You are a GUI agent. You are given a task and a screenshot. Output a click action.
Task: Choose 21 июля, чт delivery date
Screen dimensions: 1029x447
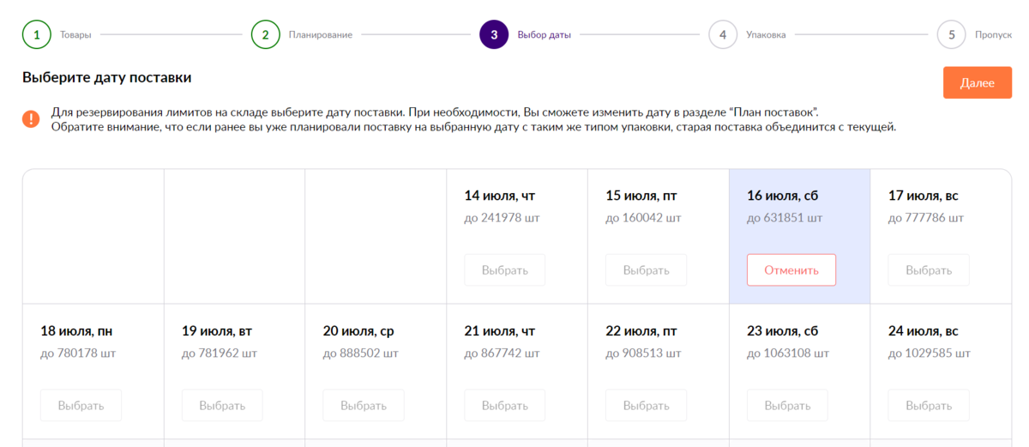504,406
